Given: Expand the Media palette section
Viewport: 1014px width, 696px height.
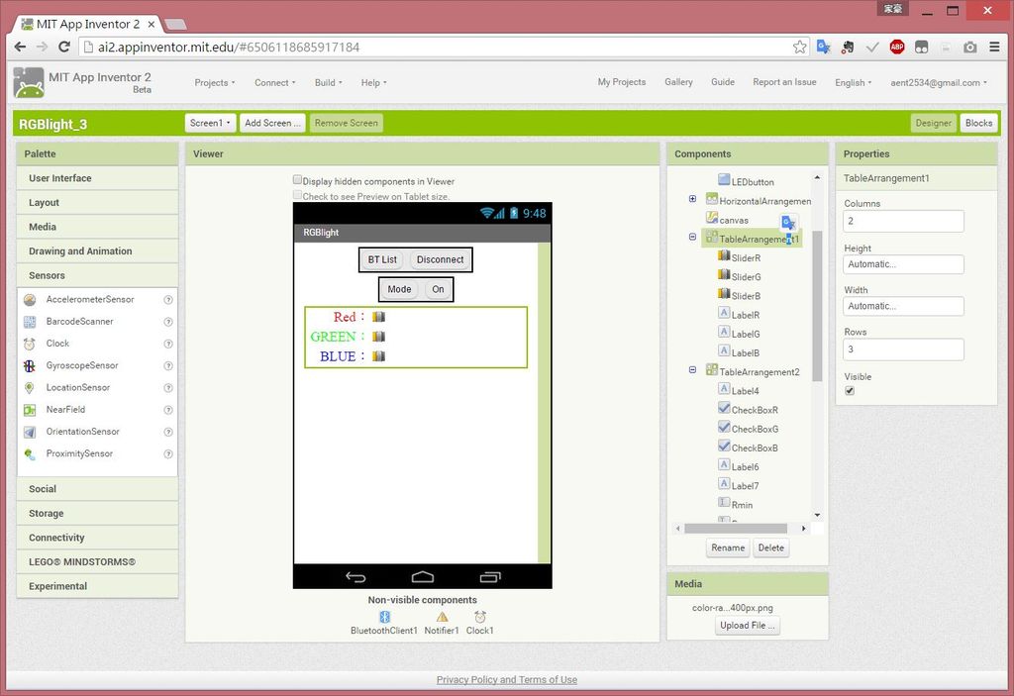Looking at the screenshot, I should (x=98, y=227).
